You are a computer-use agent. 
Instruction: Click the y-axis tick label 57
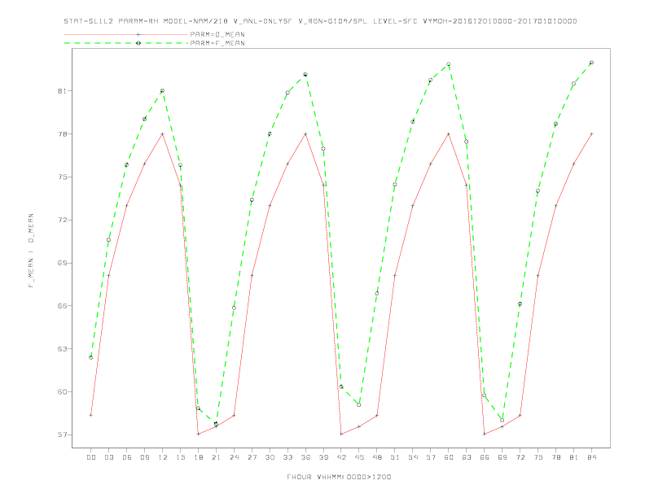(62, 435)
